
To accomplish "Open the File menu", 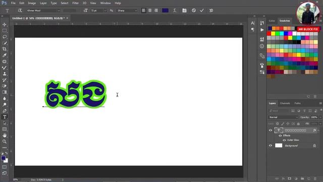I will point(13,3).
